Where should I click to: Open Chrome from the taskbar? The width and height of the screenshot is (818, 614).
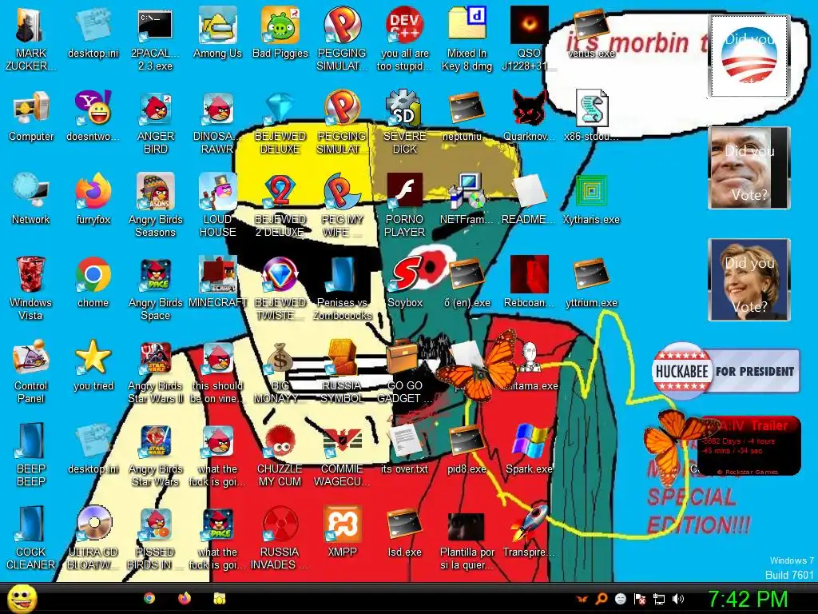click(x=149, y=598)
